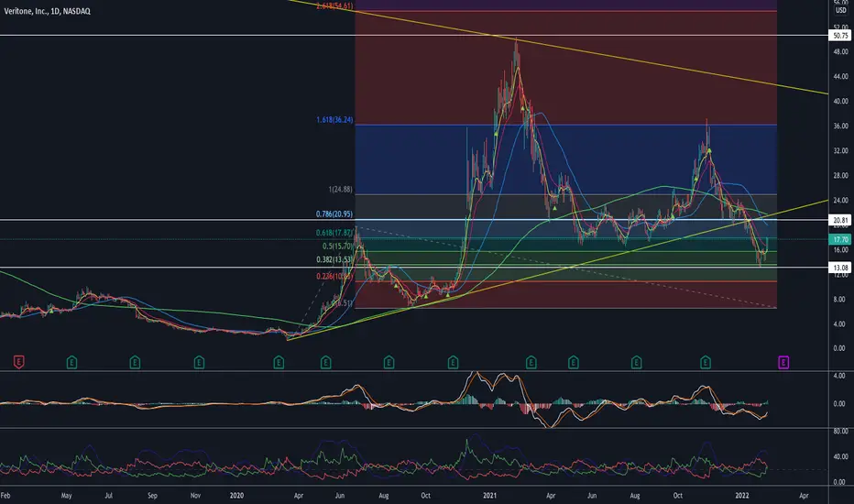Click the Sep label on time axis
854x504 pixels.
pos(152,495)
